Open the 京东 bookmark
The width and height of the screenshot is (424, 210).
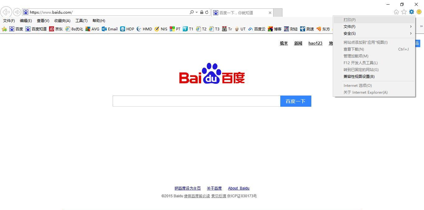tap(56, 29)
